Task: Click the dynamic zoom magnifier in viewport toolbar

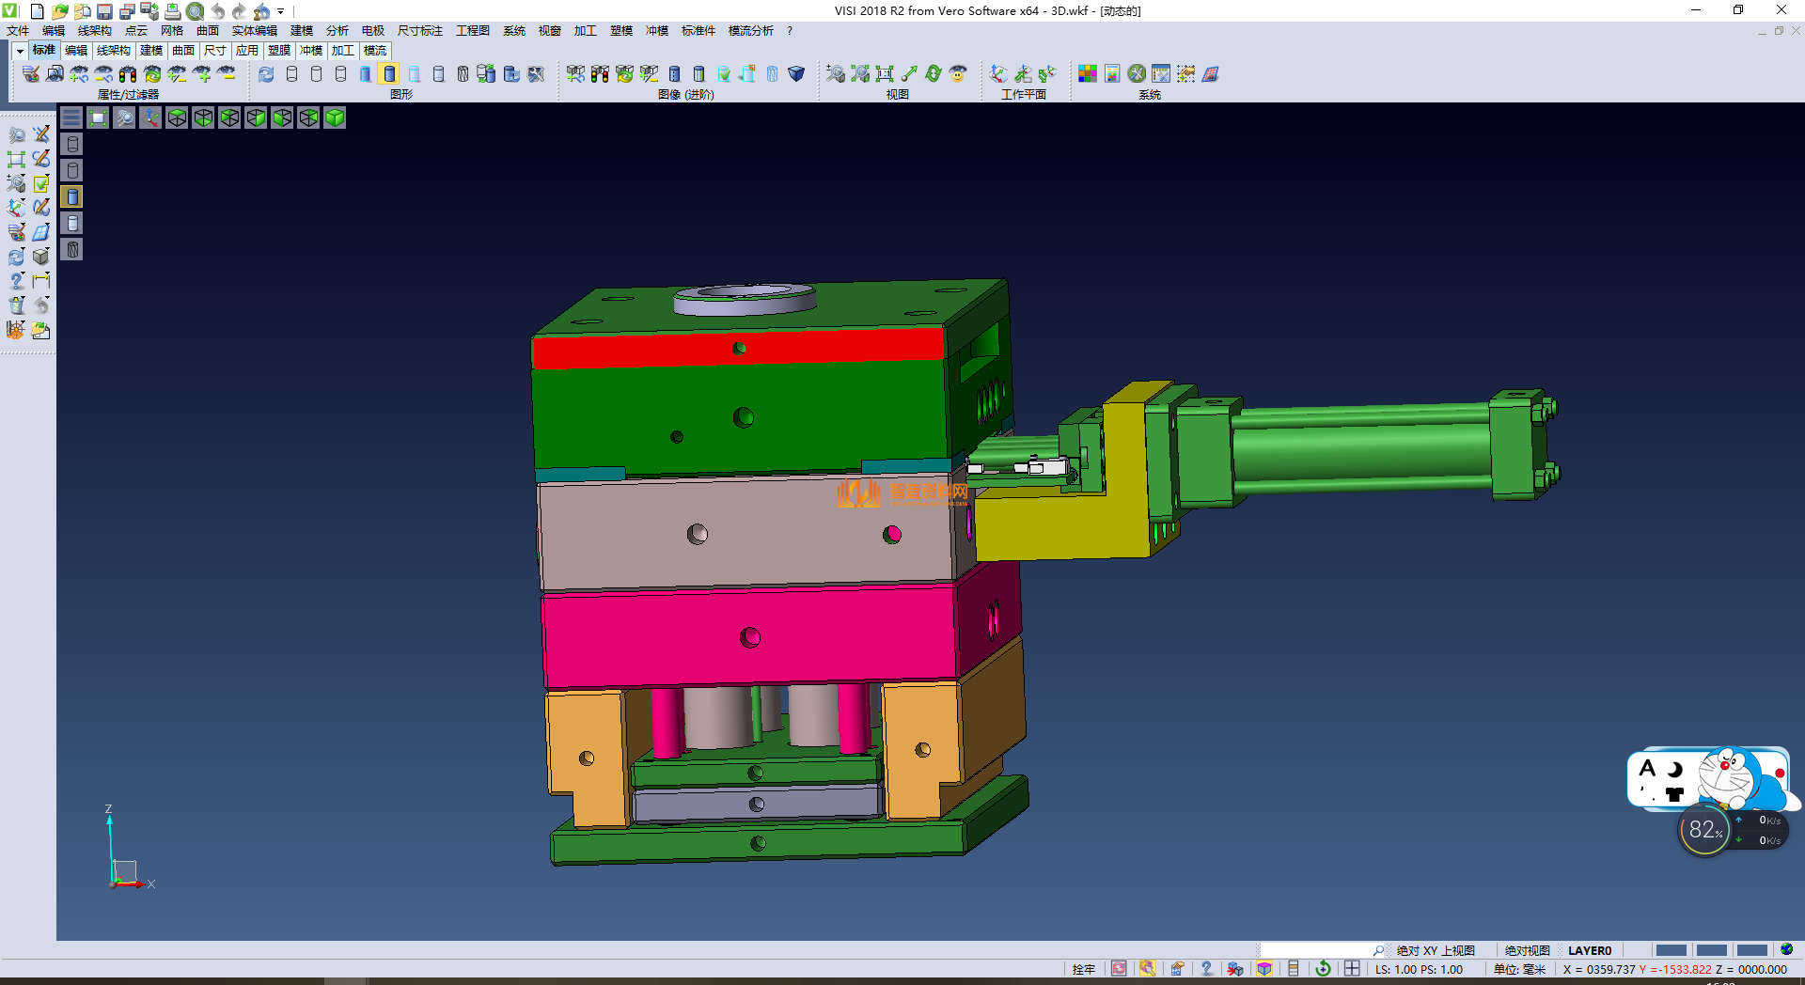Action: point(124,117)
